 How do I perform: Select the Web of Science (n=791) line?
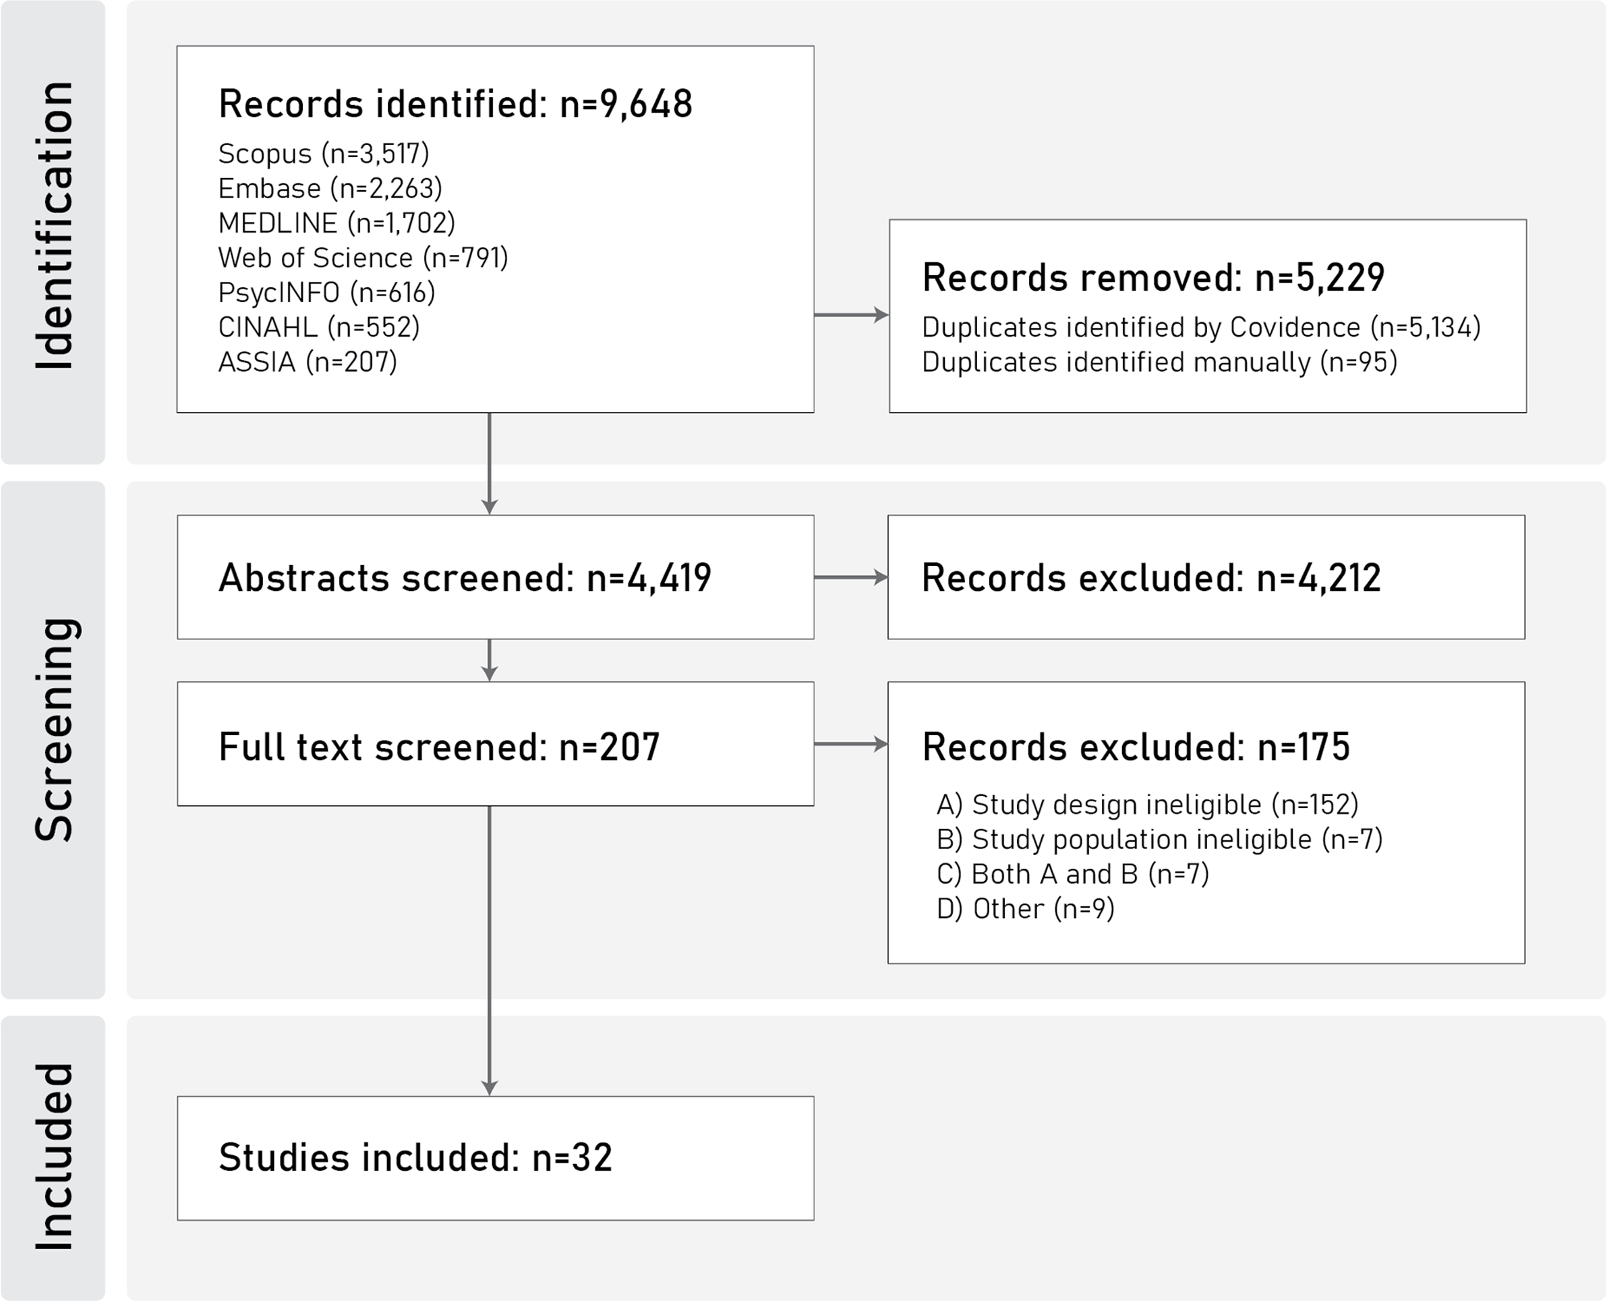coord(363,258)
